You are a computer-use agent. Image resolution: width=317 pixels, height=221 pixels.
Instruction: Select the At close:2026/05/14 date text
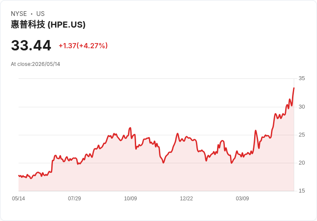pyautogui.click(x=35, y=64)
